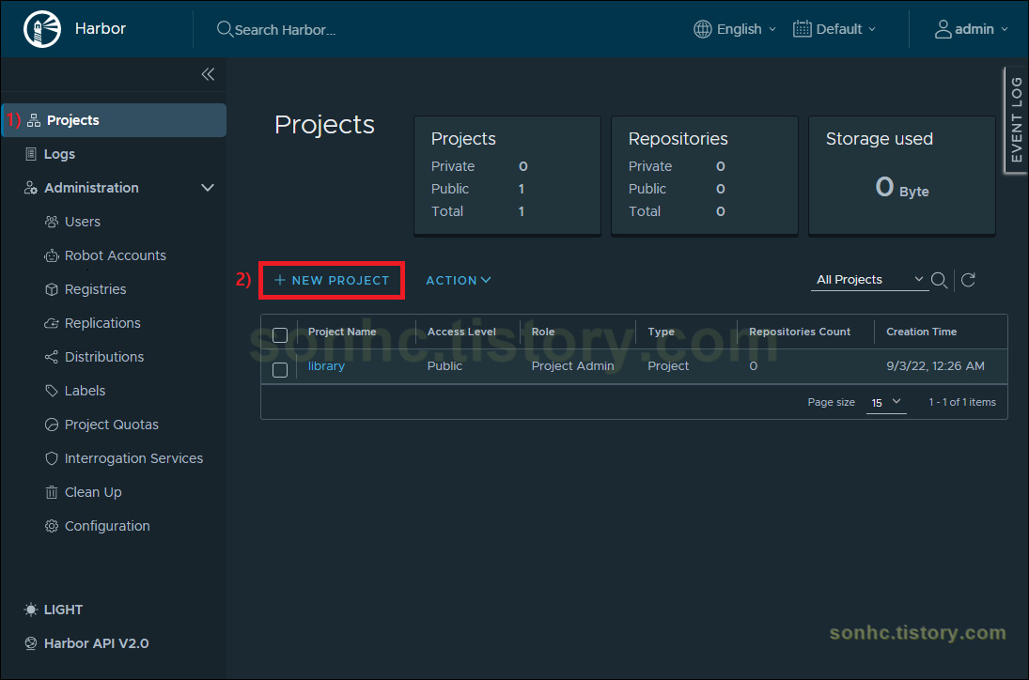Click the NEW PROJECT button

click(x=332, y=281)
